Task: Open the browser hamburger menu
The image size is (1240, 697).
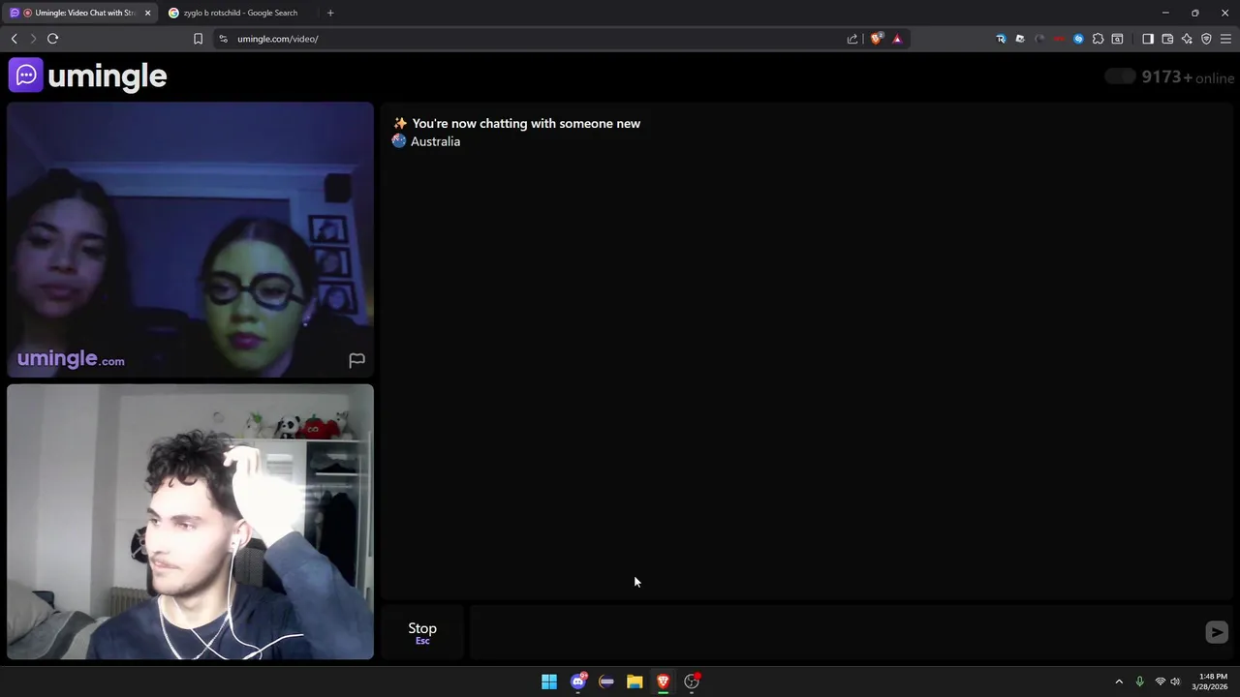Action: click(x=1225, y=39)
